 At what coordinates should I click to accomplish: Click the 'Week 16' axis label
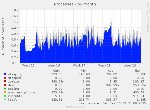pos(54,66)
